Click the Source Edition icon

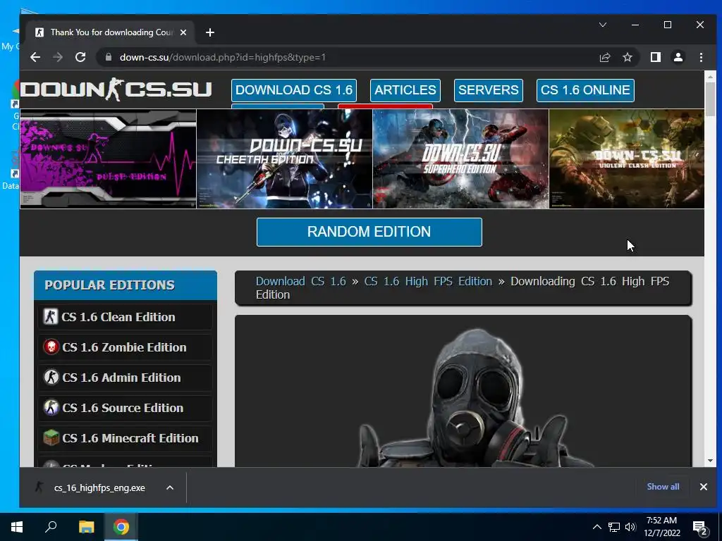pos(51,407)
